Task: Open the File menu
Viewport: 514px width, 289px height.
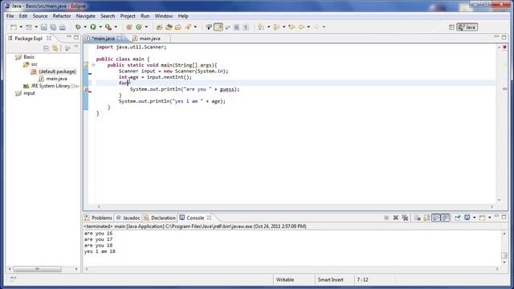Action: point(10,16)
